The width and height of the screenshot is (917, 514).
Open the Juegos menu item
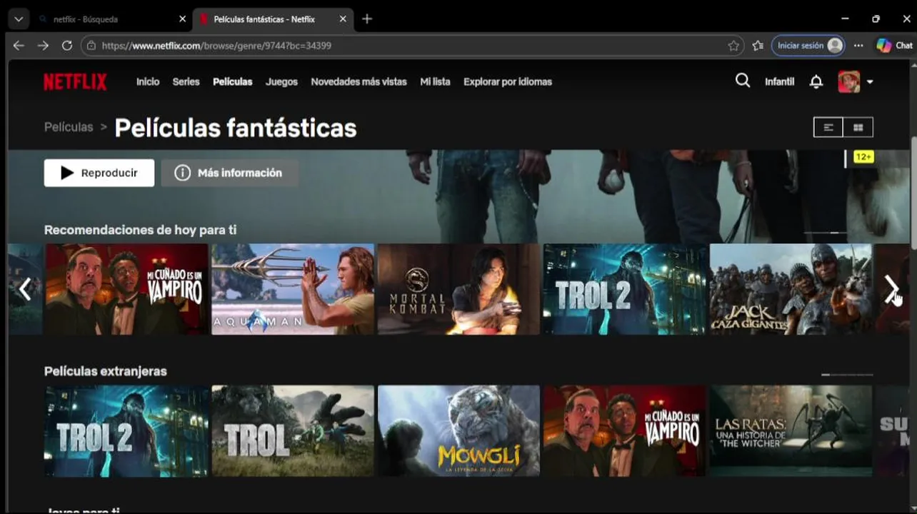tap(281, 82)
